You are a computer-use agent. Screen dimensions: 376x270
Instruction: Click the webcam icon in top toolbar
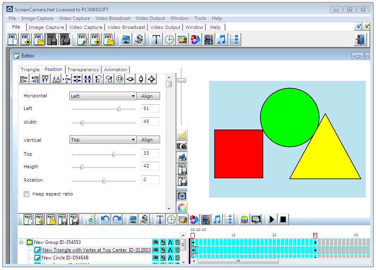click(139, 40)
